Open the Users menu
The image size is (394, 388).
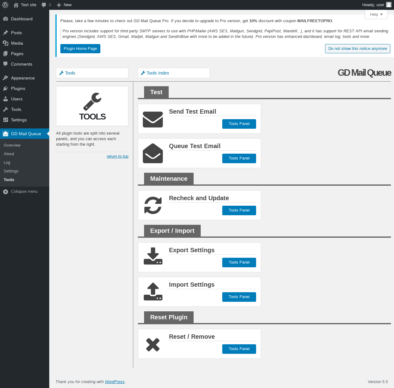point(25,99)
